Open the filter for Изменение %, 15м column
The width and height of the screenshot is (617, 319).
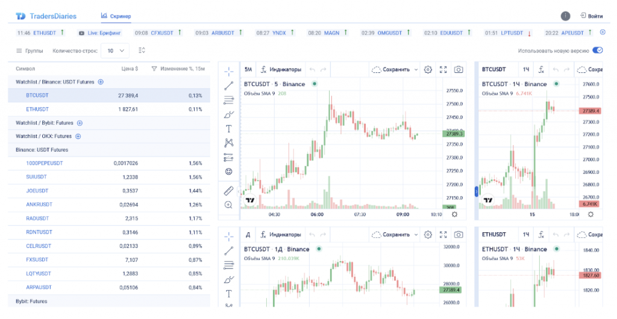154,69
